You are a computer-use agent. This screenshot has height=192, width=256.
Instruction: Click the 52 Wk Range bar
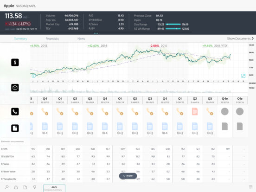coord(173,29)
